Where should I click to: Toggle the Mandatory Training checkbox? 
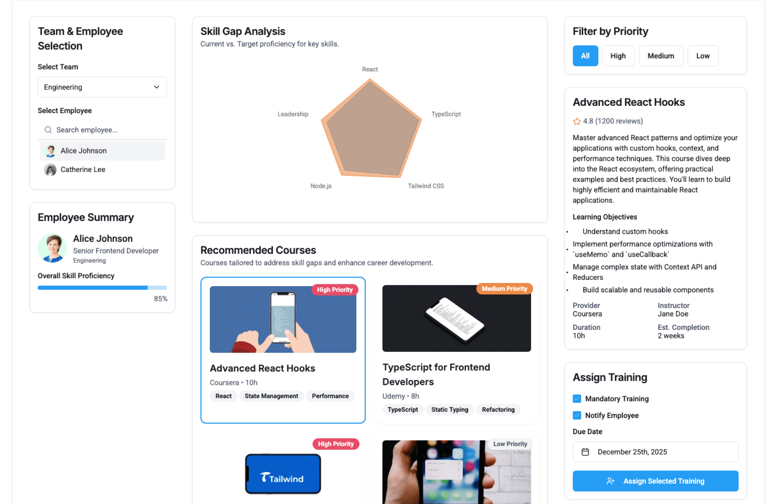click(x=577, y=399)
